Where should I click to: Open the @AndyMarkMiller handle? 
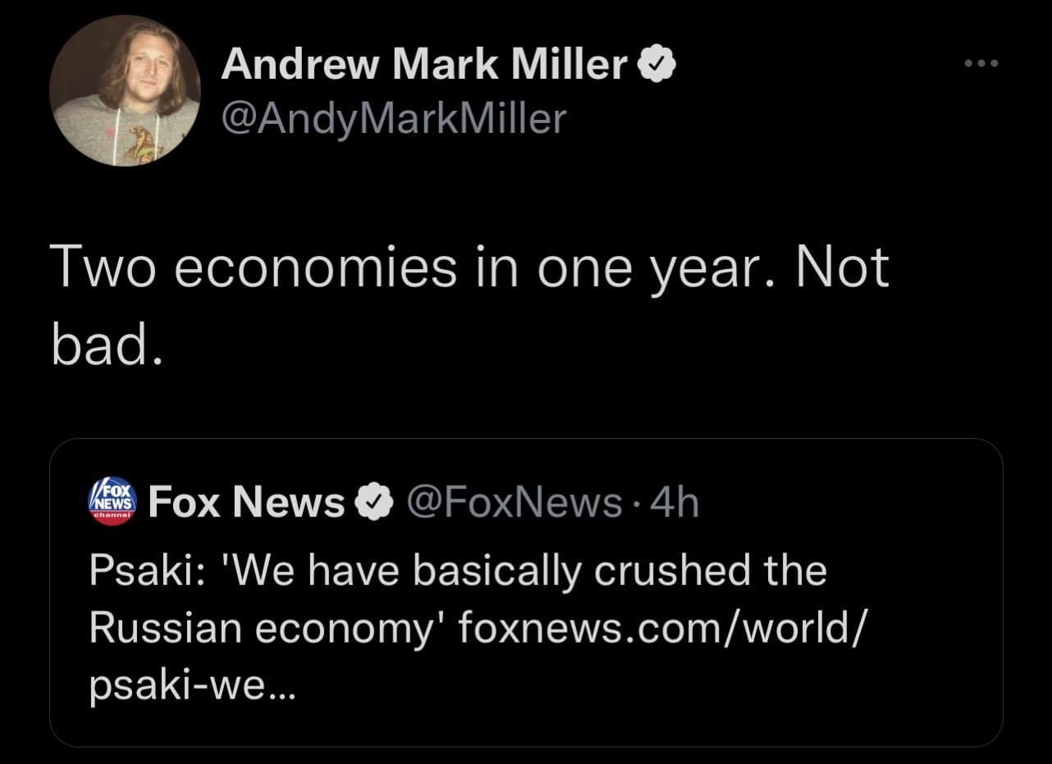[393, 120]
